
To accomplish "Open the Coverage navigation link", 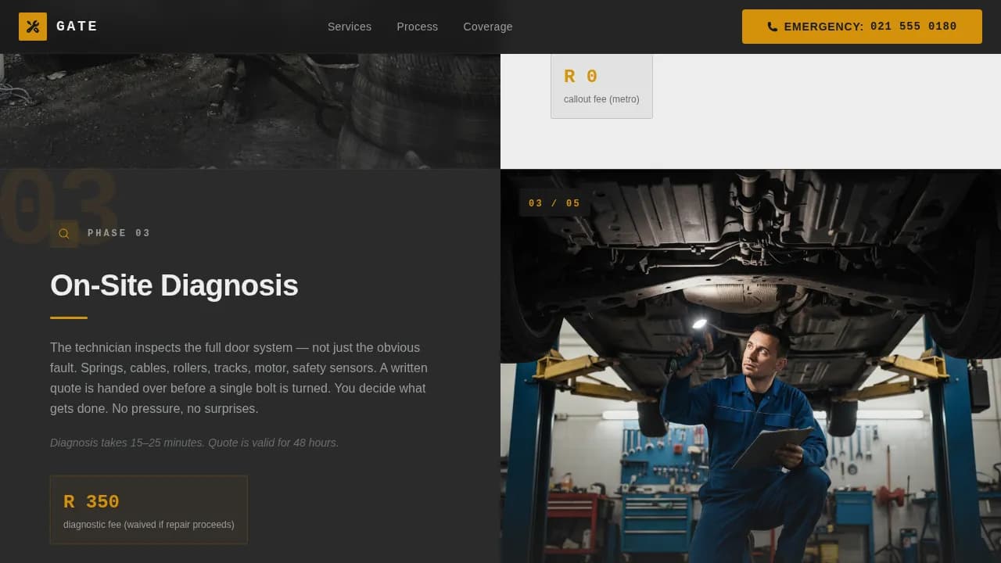I will pos(487,27).
